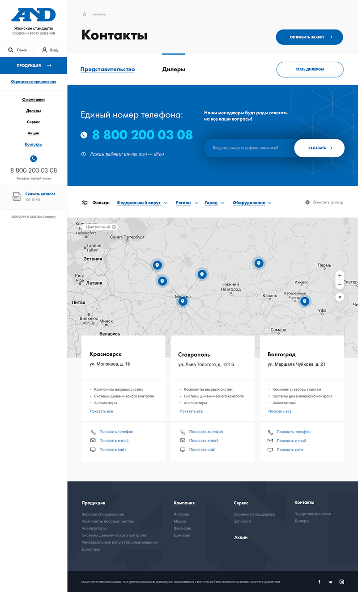Click the map pin on Москва
Viewport: 358px width, 592px height.
click(183, 301)
